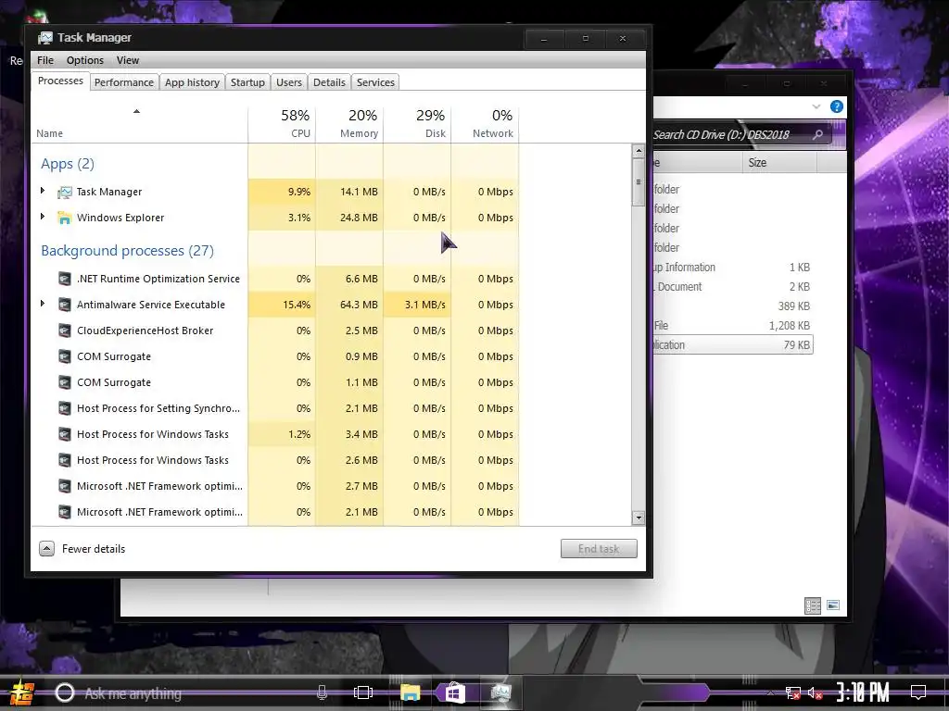
Task: Click the .NET Runtime Optimization Service icon
Action: [x=64, y=279]
